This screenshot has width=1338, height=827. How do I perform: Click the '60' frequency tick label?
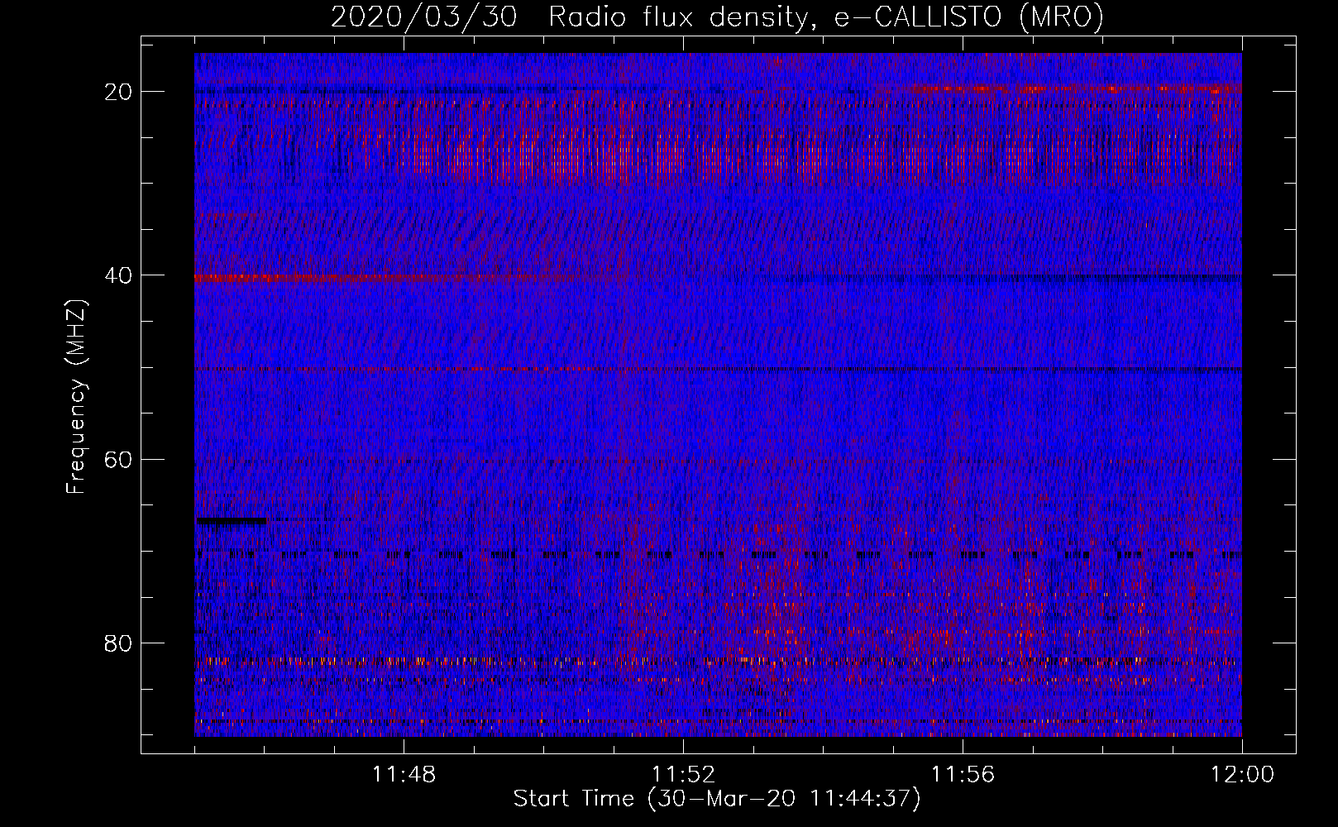[x=119, y=459]
